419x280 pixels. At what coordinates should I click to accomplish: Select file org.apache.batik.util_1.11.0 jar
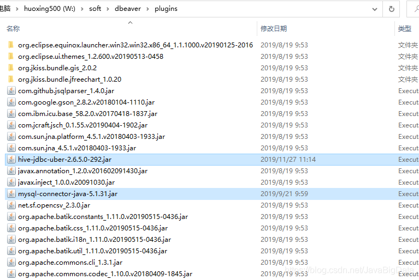(x=92, y=251)
